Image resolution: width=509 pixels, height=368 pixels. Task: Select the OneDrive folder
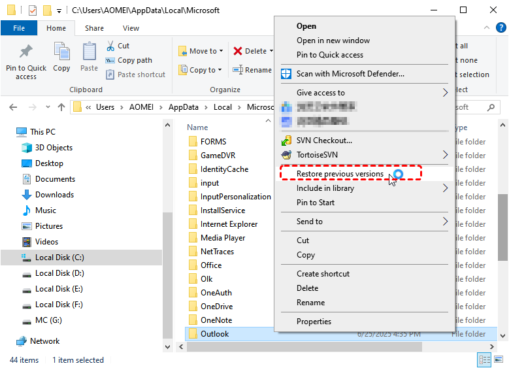pos(216,307)
